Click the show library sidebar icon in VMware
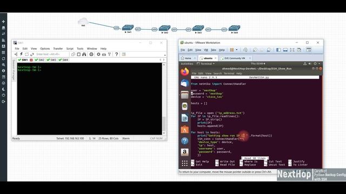This screenshot has height=194, width=346. point(278,50)
